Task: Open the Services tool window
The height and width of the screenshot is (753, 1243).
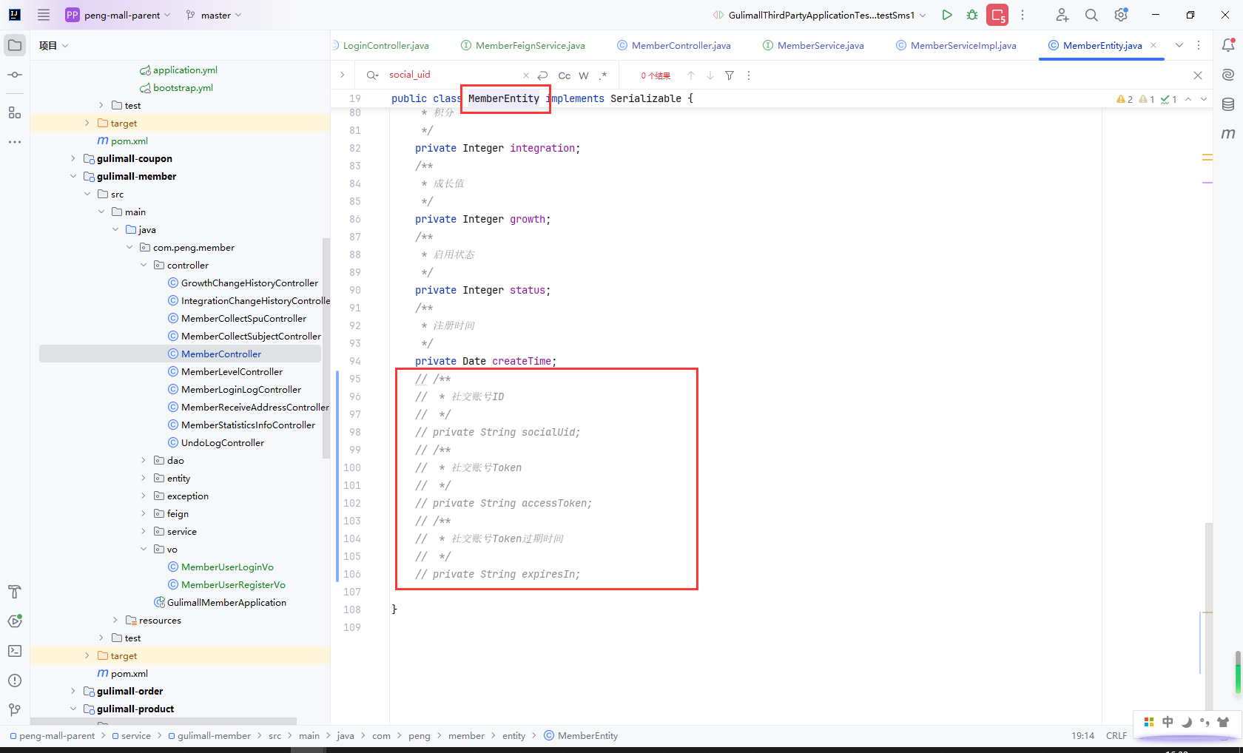Action: pos(15,621)
